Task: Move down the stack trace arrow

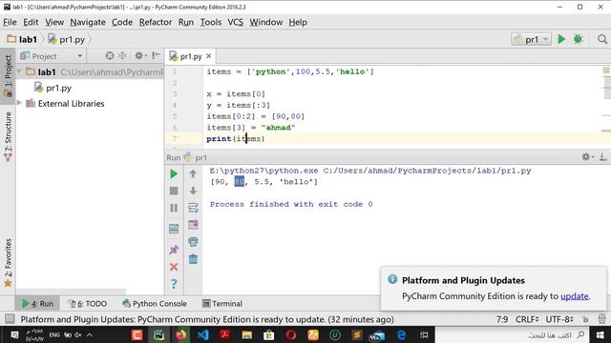Action: pos(193,191)
